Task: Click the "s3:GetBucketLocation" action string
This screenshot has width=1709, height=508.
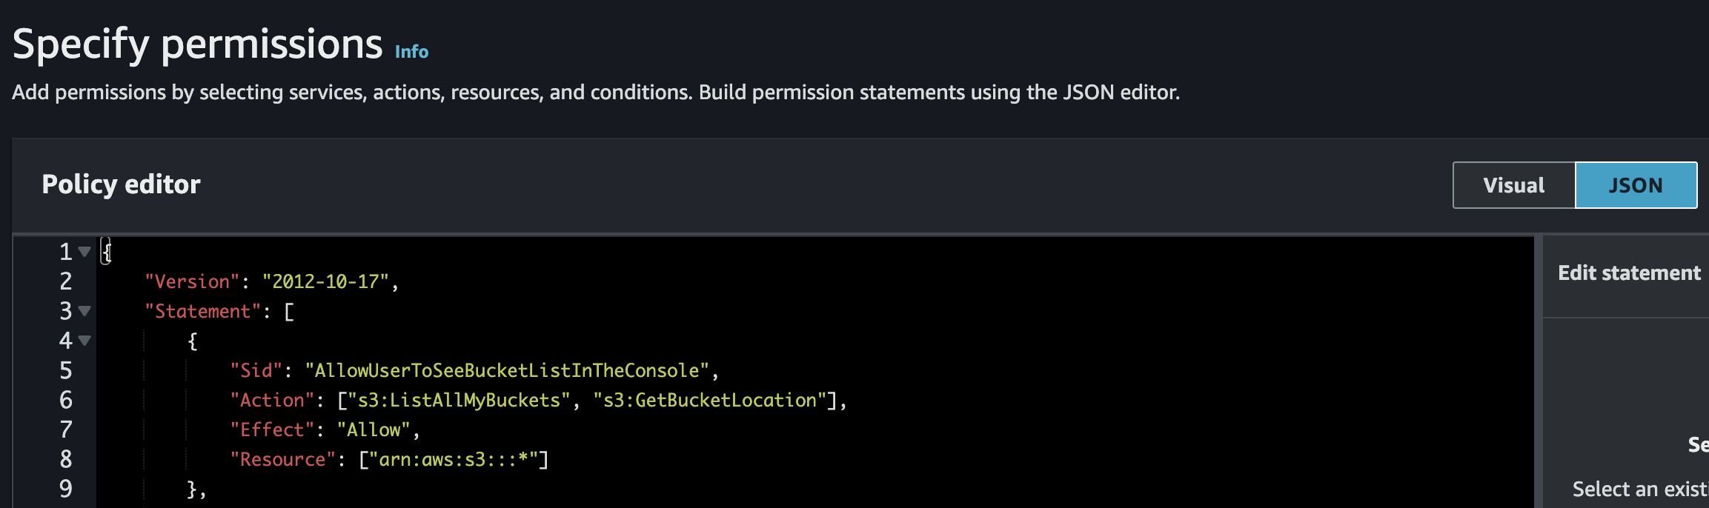Action: point(709,401)
